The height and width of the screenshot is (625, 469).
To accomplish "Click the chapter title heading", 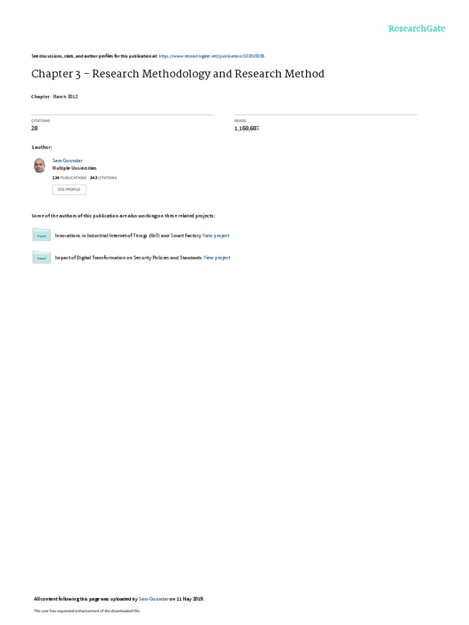I will [x=178, y=74].
